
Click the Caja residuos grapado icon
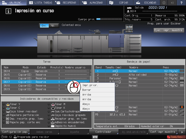click(53, 115)
